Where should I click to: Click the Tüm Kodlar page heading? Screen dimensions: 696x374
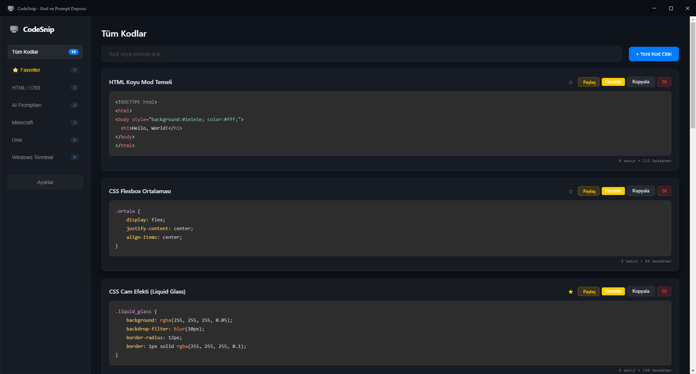[x=124, y=34]
